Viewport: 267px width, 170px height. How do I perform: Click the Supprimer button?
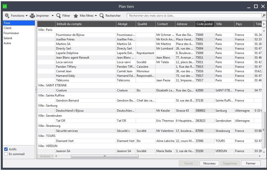click(x=230, y=163)
